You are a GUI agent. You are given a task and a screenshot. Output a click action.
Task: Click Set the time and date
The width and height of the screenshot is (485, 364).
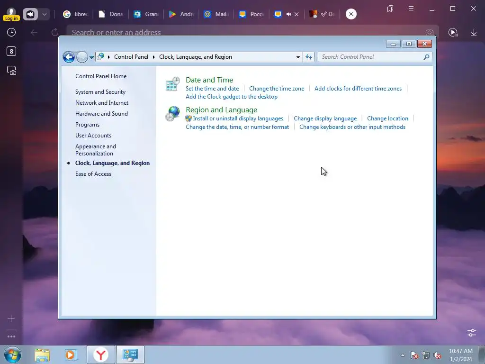point(212,89)
